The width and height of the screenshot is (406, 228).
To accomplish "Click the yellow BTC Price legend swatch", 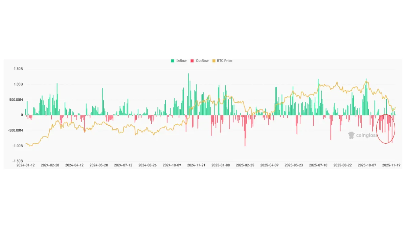I will pos(213,61).
